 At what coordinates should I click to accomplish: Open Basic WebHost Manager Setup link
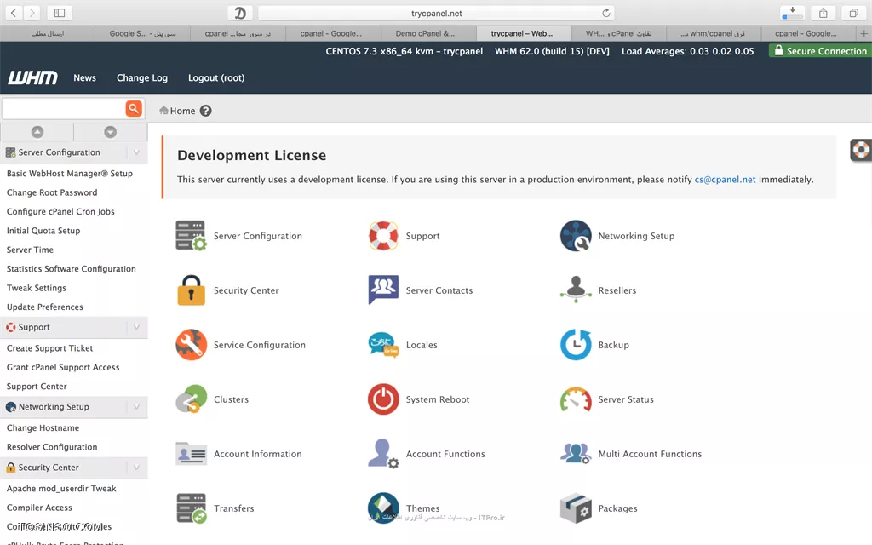(70, 174)
